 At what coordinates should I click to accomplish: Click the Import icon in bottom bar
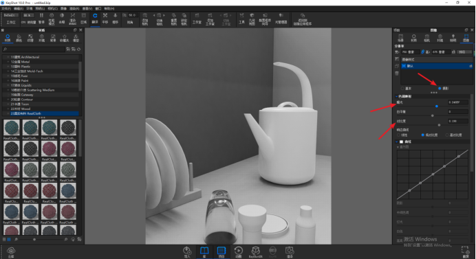[x=187, y=251]
